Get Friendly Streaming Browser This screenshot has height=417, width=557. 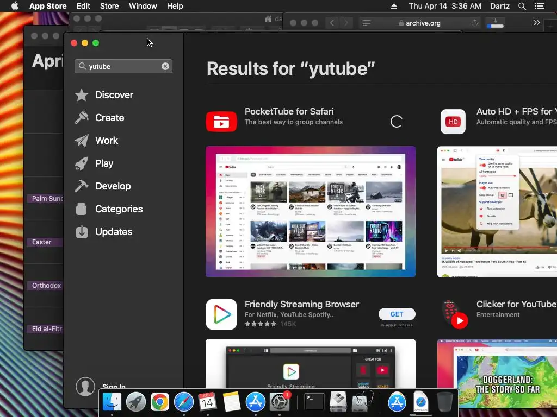[x=397, y=314]
